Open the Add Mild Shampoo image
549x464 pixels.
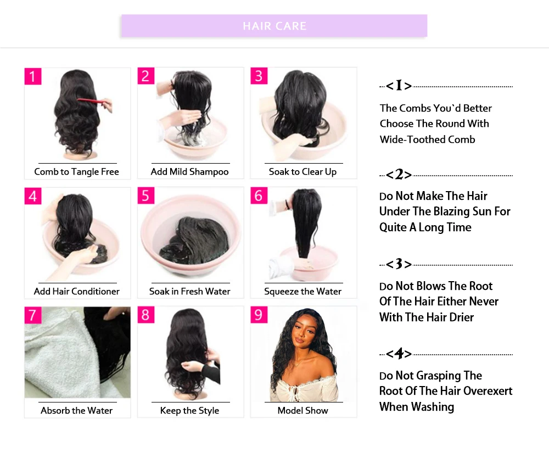click(x=191, y=115)
